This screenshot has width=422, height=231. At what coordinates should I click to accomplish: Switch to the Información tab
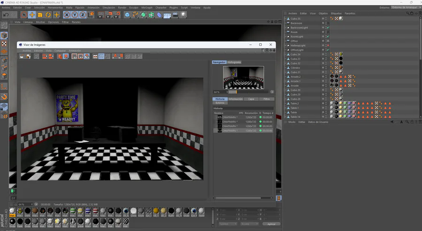pyautogui.click(x=235, y=99)
